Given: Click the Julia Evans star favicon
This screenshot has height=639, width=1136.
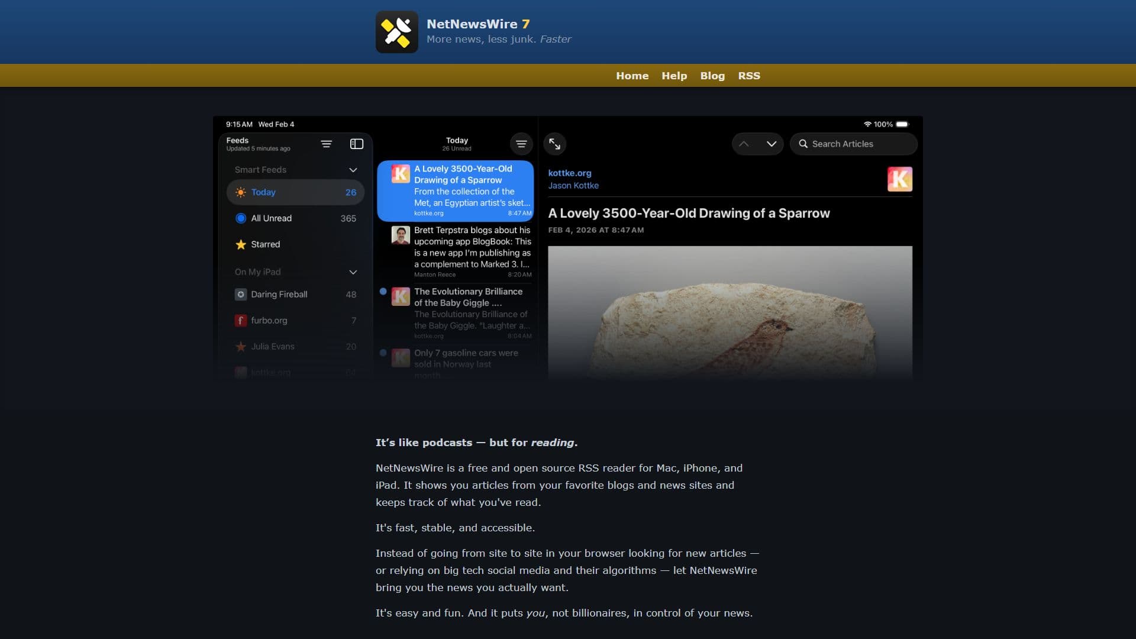Looking at the screenshot, I should point(240,346).
